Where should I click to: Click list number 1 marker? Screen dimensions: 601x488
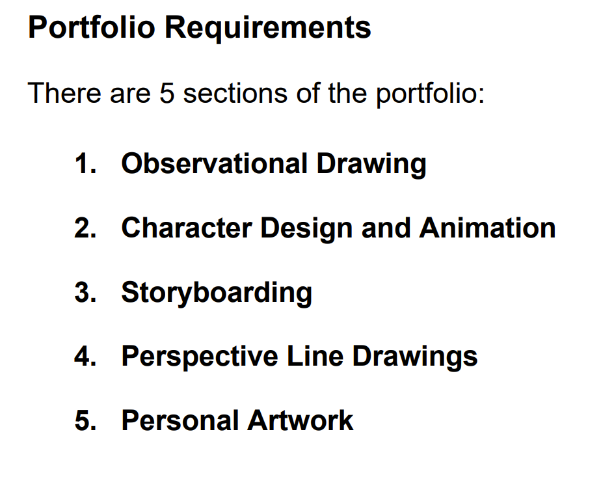84,164
